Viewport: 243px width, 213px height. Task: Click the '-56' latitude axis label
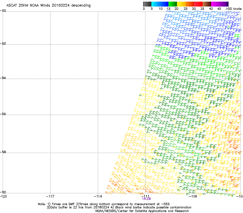pos(3,114)
